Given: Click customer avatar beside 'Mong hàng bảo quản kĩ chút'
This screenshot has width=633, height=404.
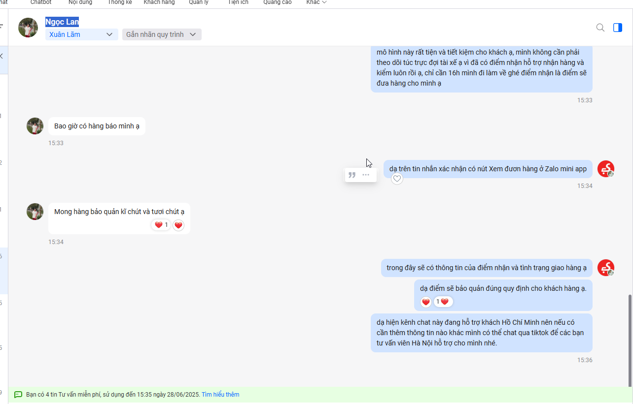Looking at the screenshot, I should click(x=35, y=212).
